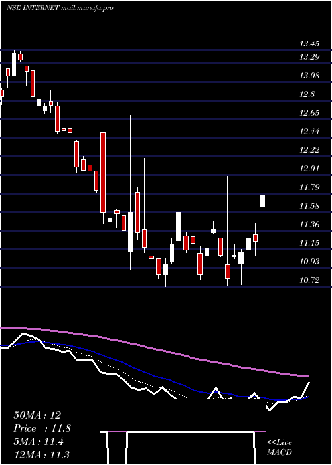This screenshot has height=465, width=332.
Task: Click the <<Live MACD label
Action: point(280,448)
